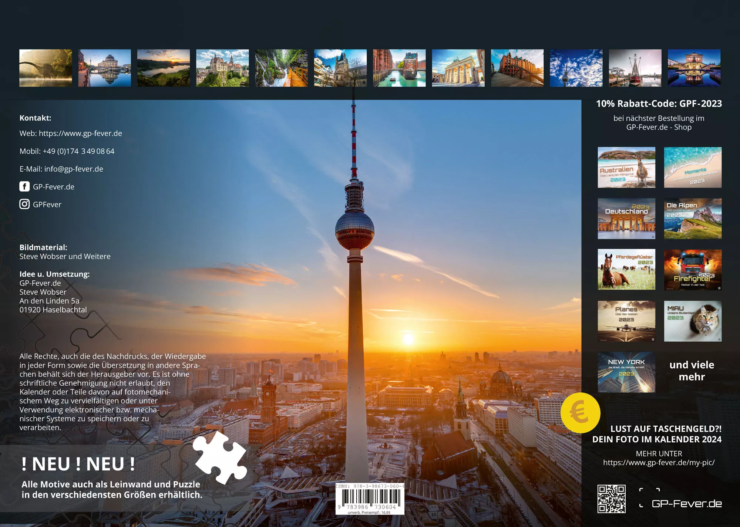Open the red brick warehouse thumbnail
This screenshot has width=740, height=527.
[517, 68]
